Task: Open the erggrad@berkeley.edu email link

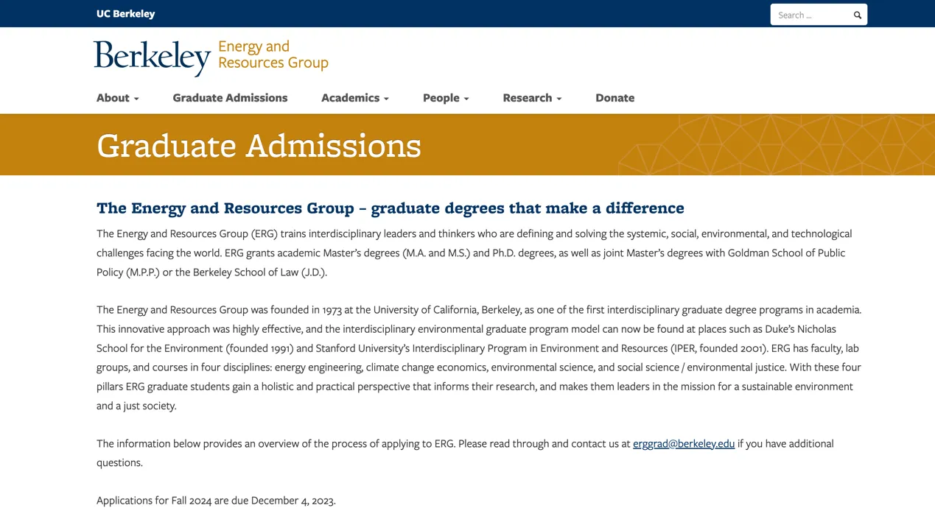Action: pyautogui.click(x=683, y=443)
